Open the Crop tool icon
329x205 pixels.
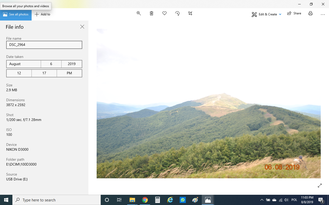click(190, 13)
